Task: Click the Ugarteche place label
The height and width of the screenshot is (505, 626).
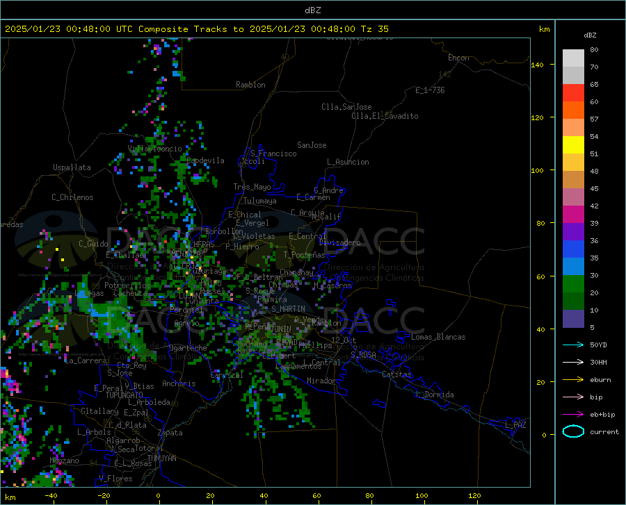Action: 188,348
